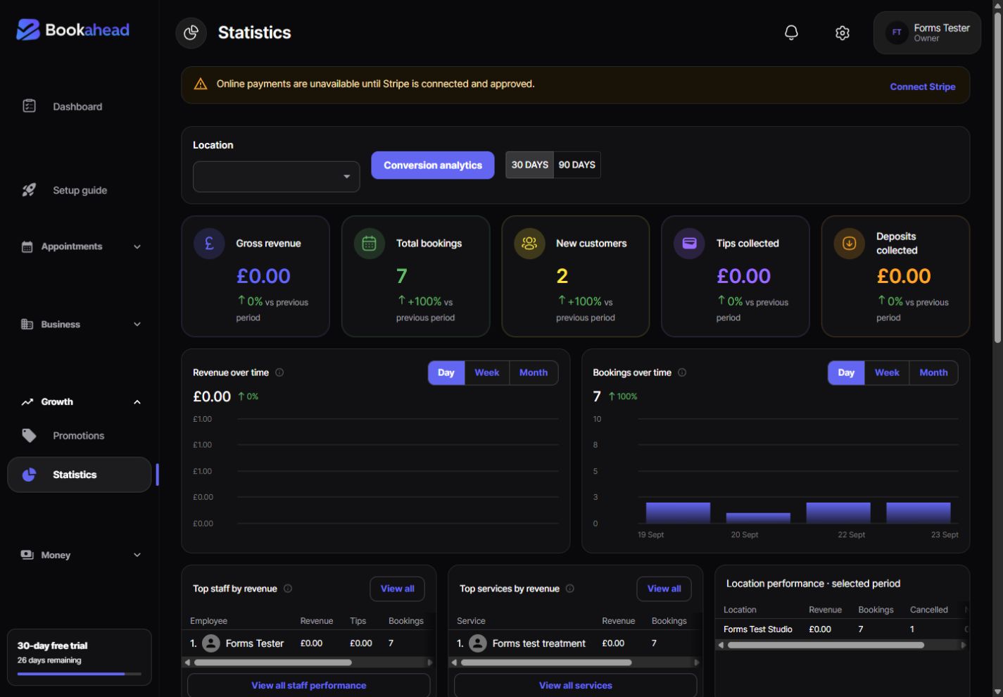Viewport: 1003px width, 697px height.
Task: Click the Connect Stripe link
Action: [x=923, y=87]
